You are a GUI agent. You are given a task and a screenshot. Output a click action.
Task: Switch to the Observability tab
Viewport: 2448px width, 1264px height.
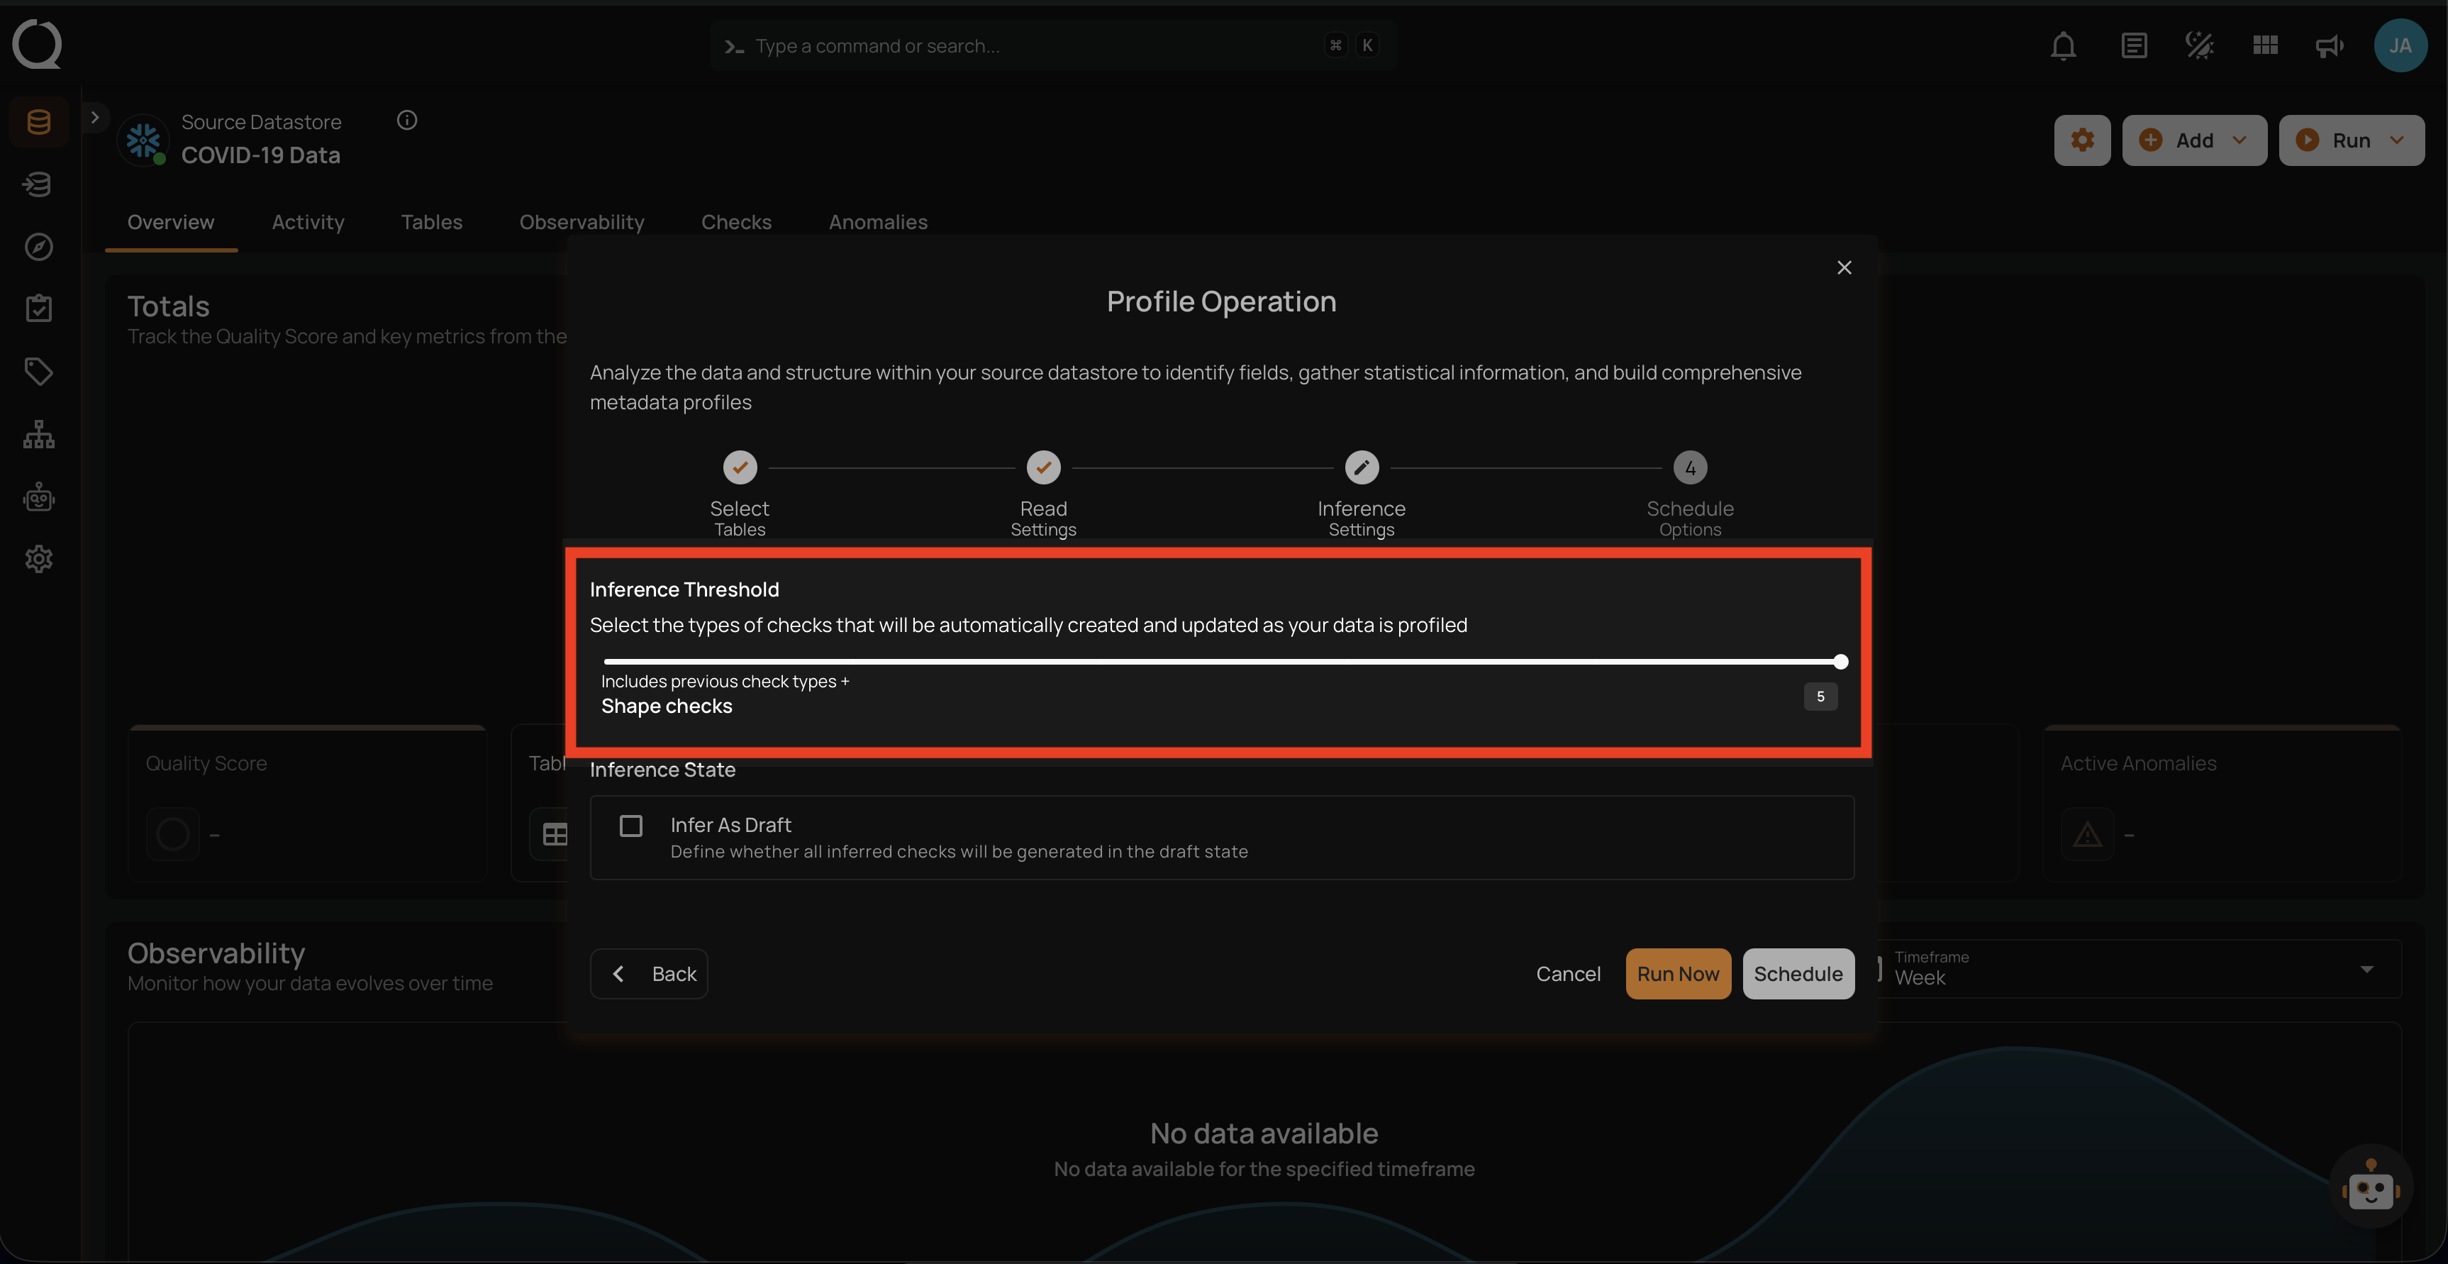tap(582, 223)
